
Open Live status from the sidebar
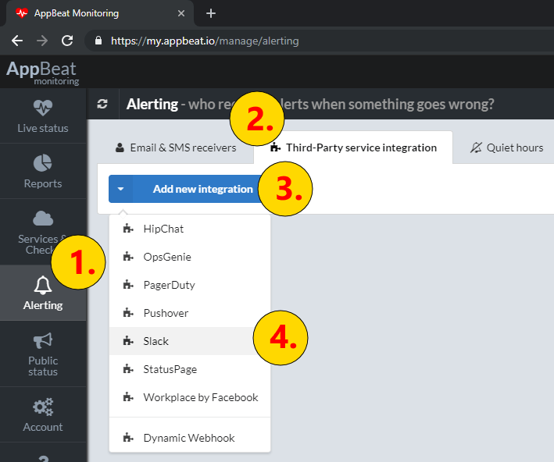click(43, 116)
